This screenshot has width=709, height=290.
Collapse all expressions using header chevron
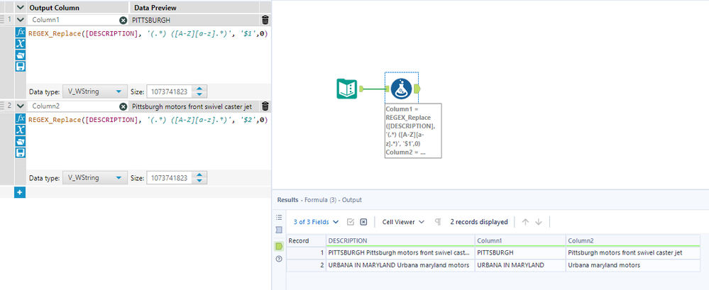click(x=20, y=8)
